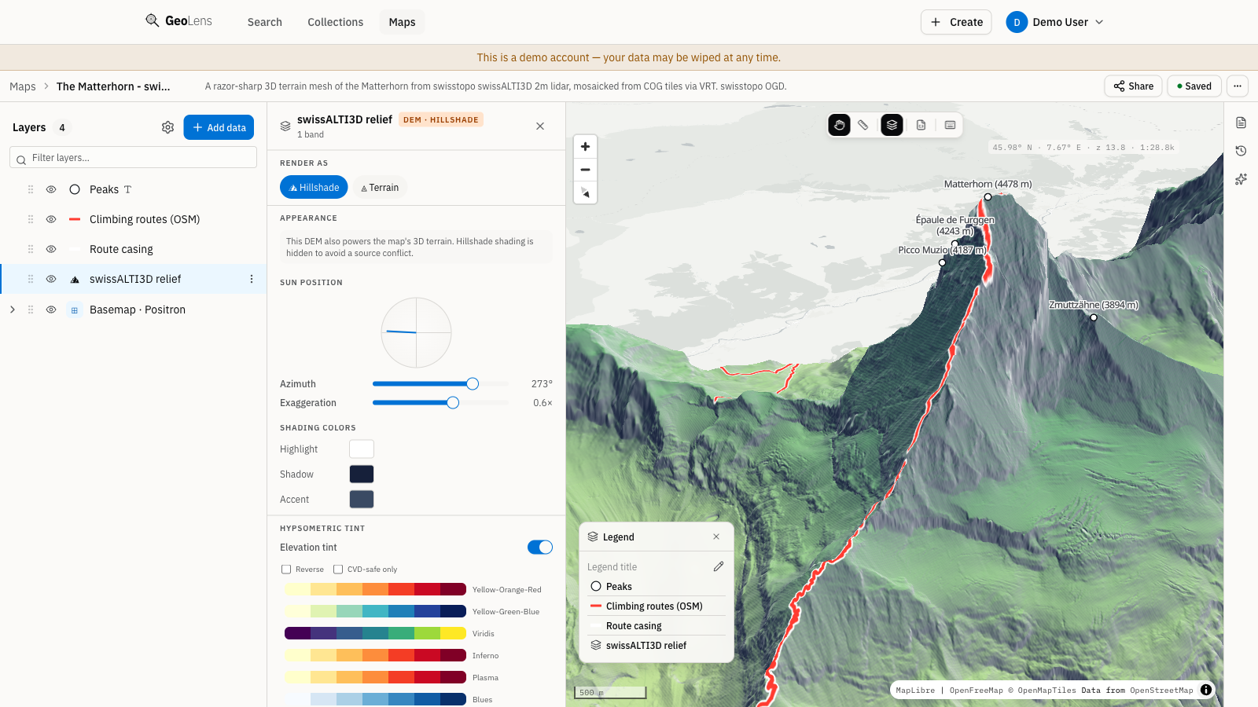
Task: Click the Saved status button
Action: pos(1194,86)
